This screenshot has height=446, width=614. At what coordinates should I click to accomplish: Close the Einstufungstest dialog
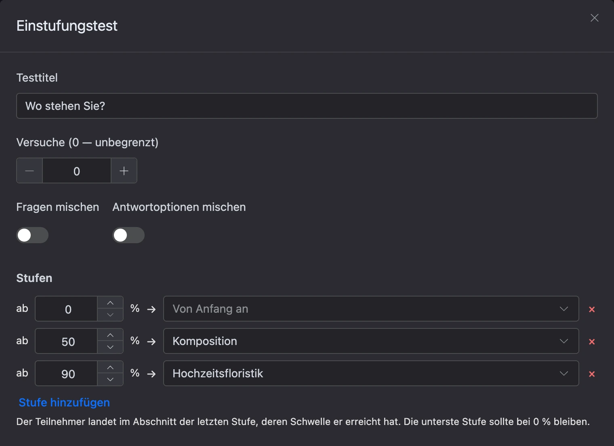(594, 18)
